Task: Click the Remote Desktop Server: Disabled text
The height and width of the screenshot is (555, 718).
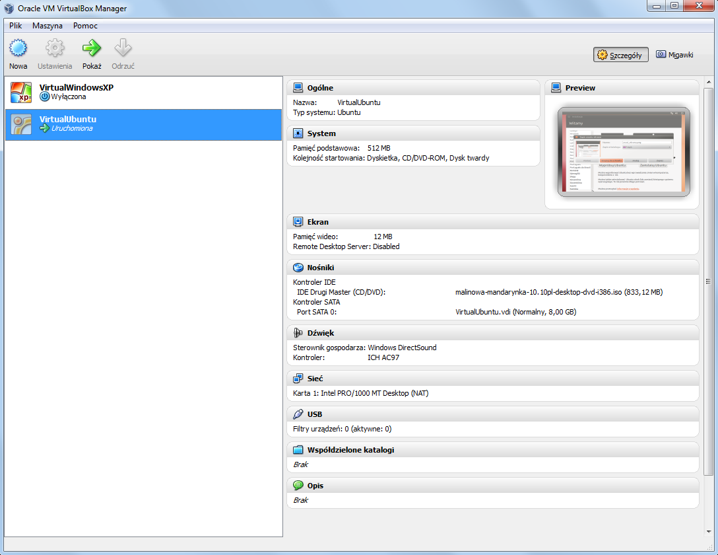Action: pos(346,246)
